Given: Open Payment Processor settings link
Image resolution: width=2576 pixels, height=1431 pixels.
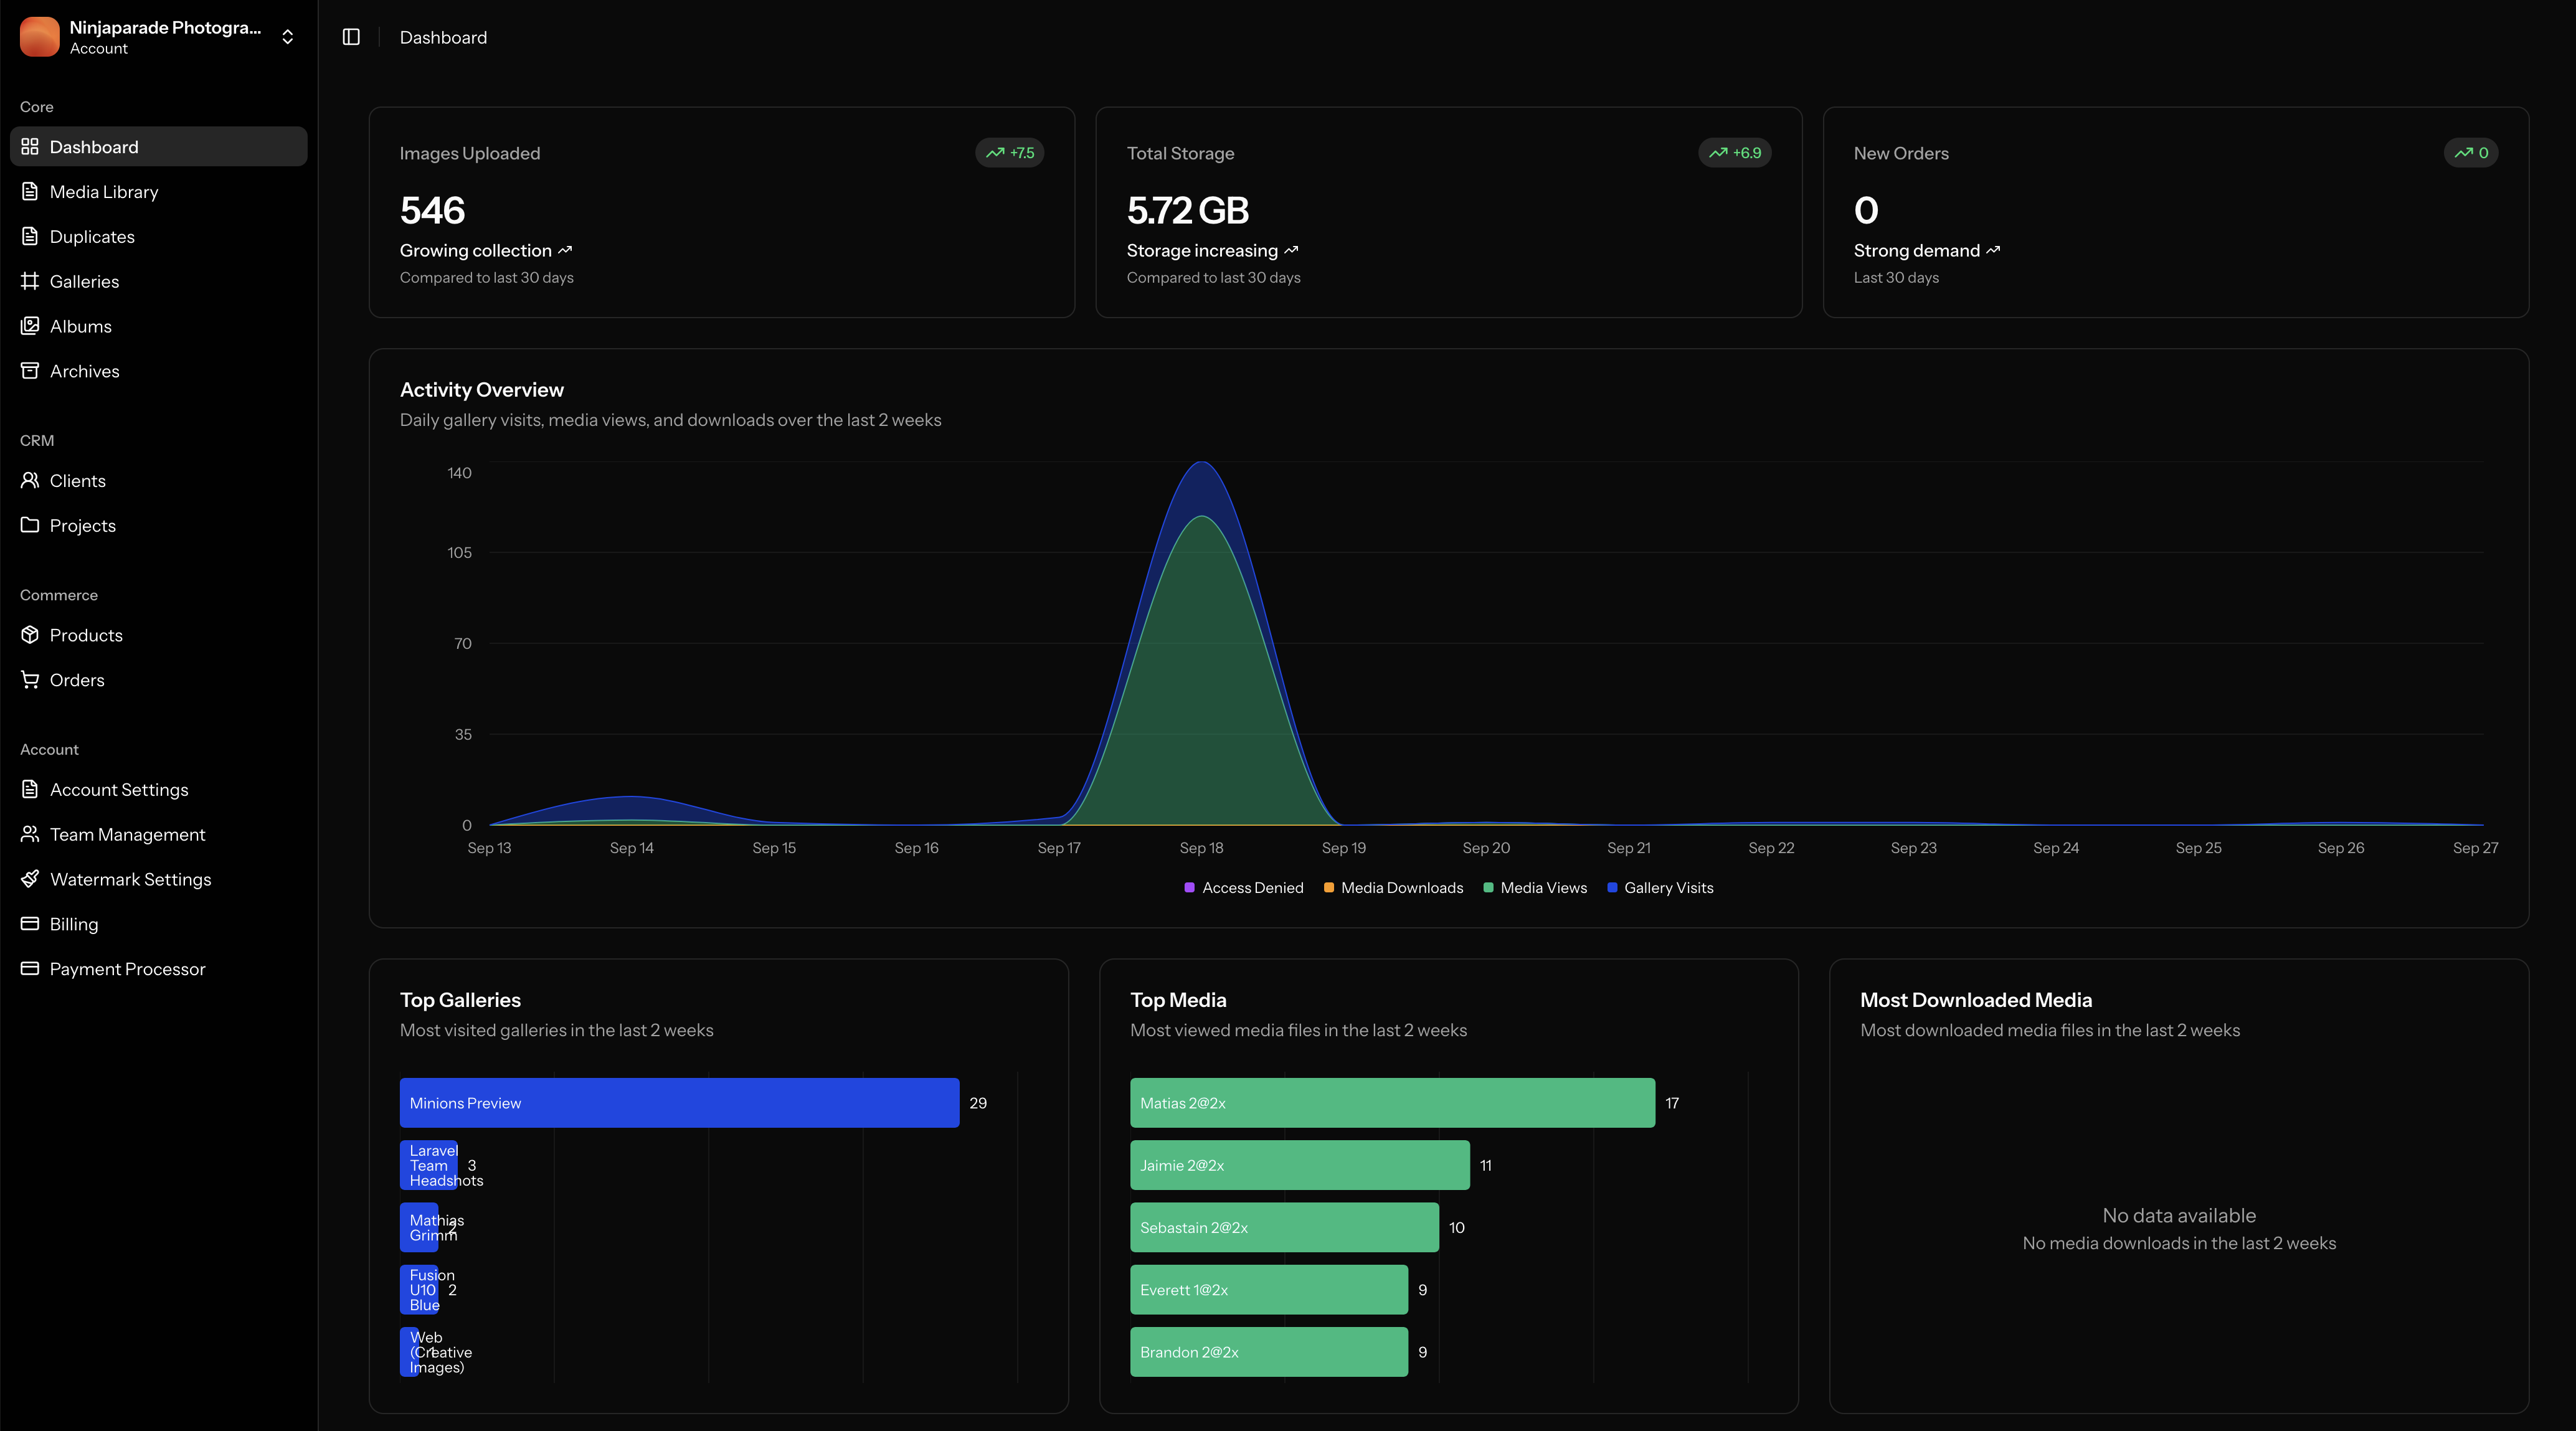Looking at the screenshot, I should coord(127,969).
